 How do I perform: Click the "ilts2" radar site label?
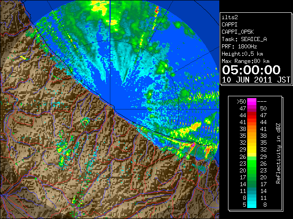tap(230, 17)
